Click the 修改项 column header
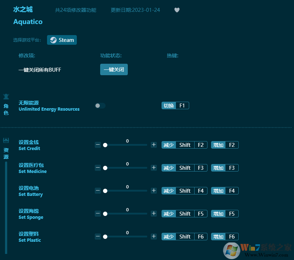Viewport: 294px width, 260px height. click(x=27, y=56)
